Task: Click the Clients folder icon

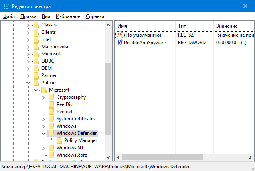Action: [x=36, y=32]
